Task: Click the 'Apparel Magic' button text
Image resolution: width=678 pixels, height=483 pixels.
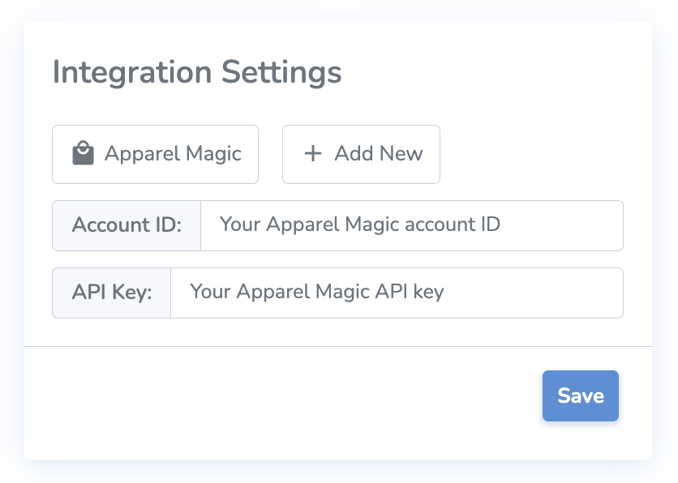Action: click(173, 154)
